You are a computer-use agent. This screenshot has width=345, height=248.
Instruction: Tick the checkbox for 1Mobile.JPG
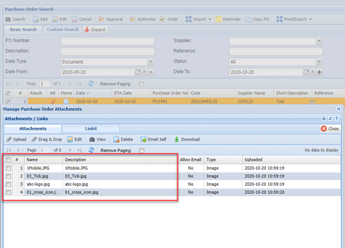8,168
